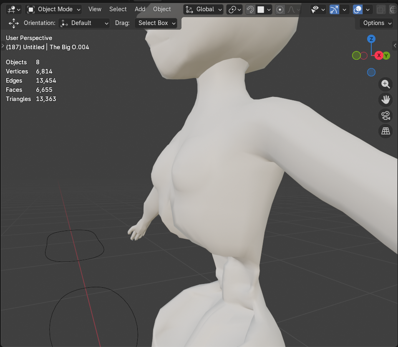
Task: Open the transform pivot point menu
Action: [x=234, y=10]
